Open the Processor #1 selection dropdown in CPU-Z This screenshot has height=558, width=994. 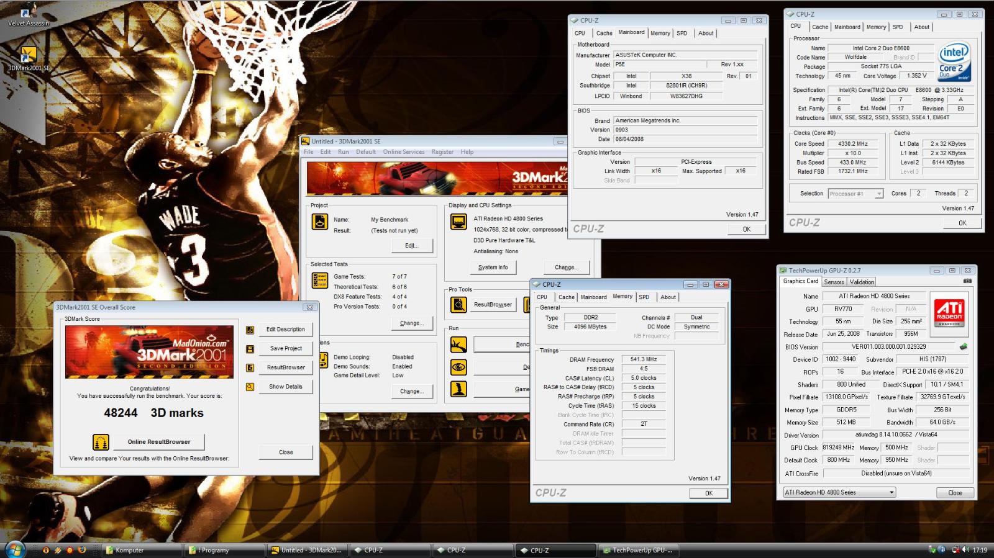[x=855, y=194]
